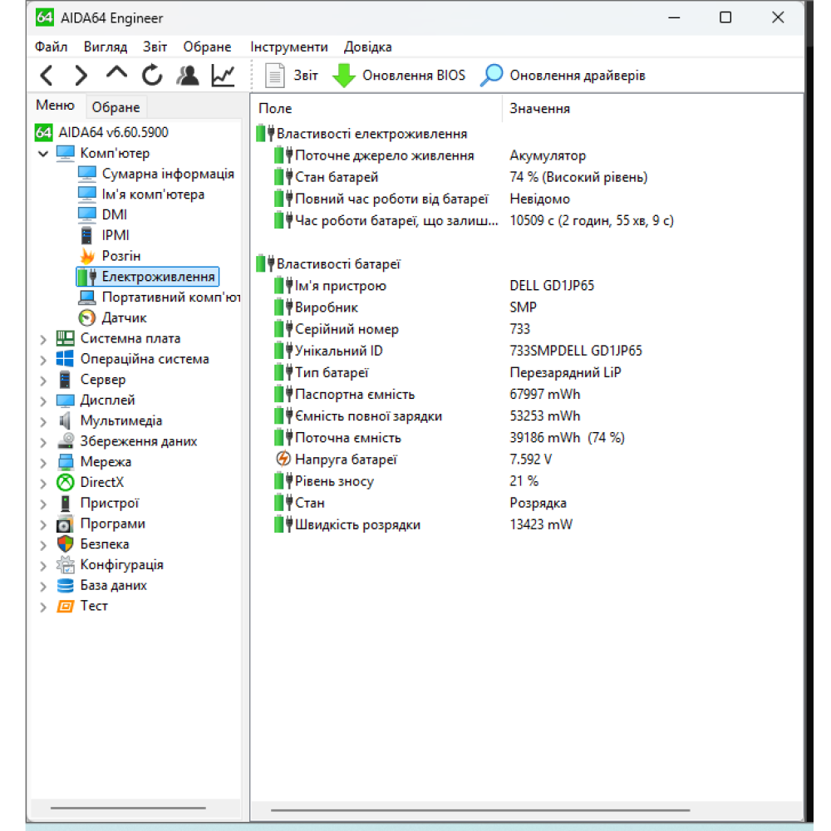Click Оновлення драйверів toolbar button

563,76
